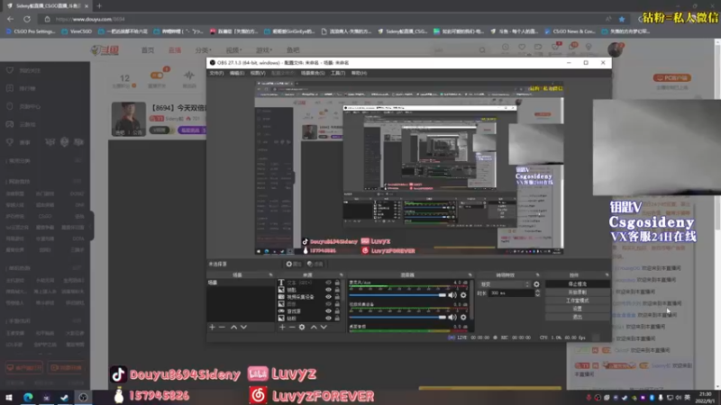Hide the 游戏源 source
This screenshot has height=405, width=721.
click(x=328, y=311)
